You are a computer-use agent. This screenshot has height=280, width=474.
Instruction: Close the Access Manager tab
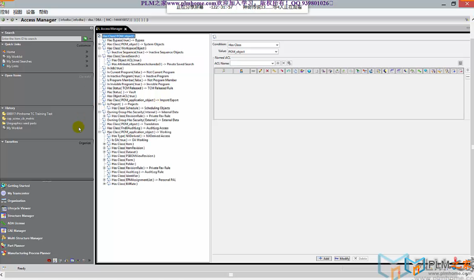[x=125, y=29]
